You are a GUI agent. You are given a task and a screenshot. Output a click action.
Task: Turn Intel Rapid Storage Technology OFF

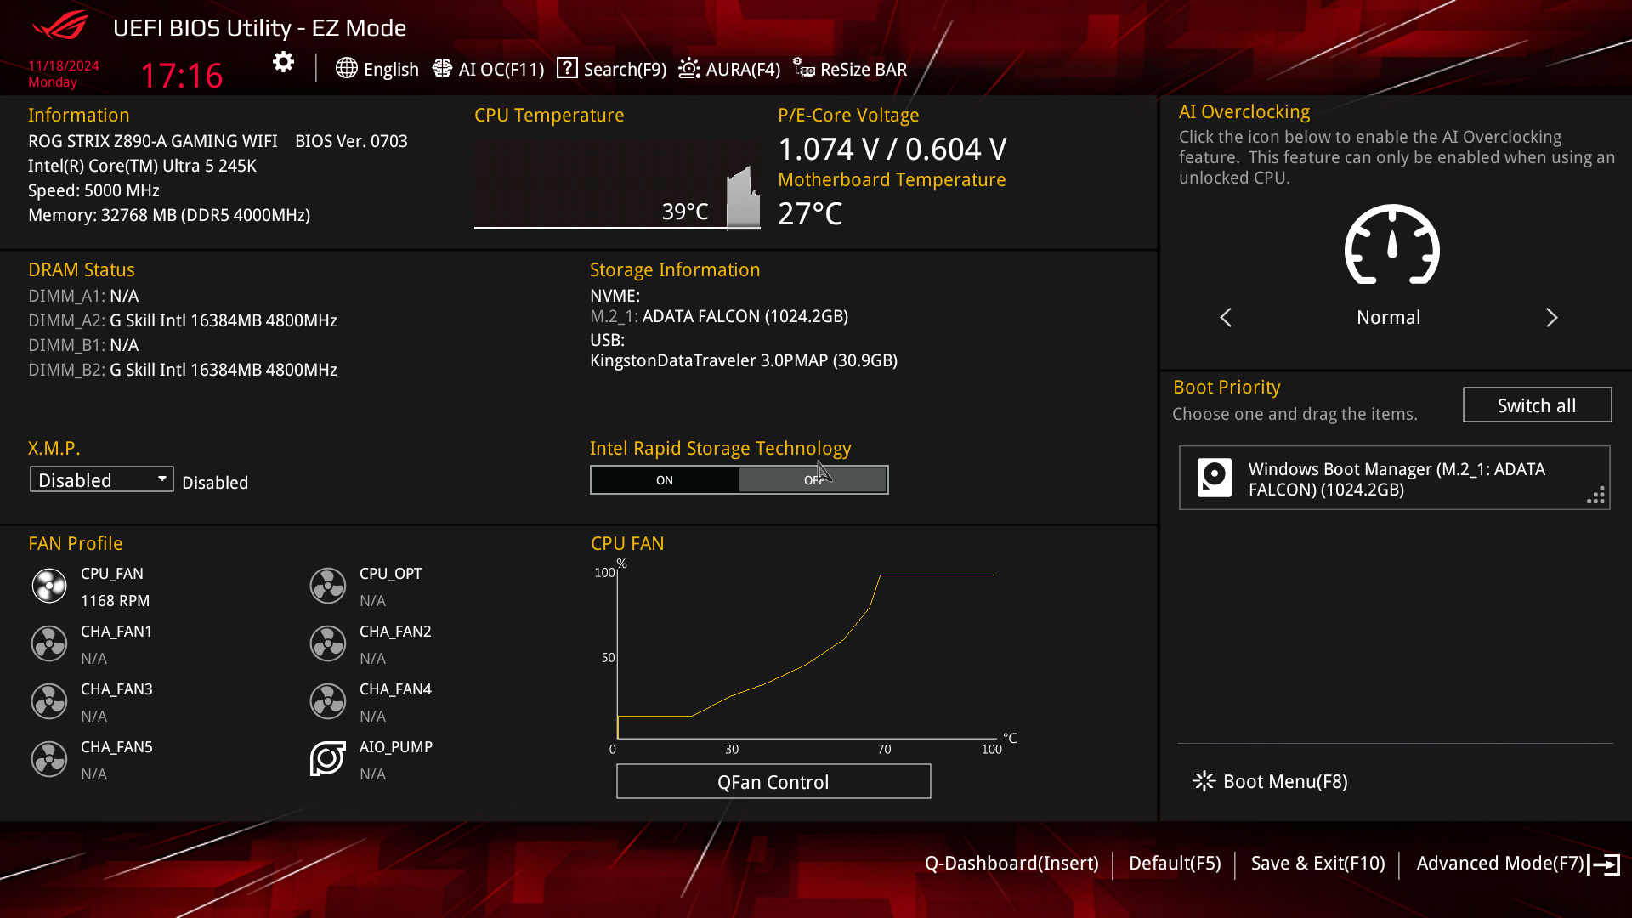tap(813, 480)
